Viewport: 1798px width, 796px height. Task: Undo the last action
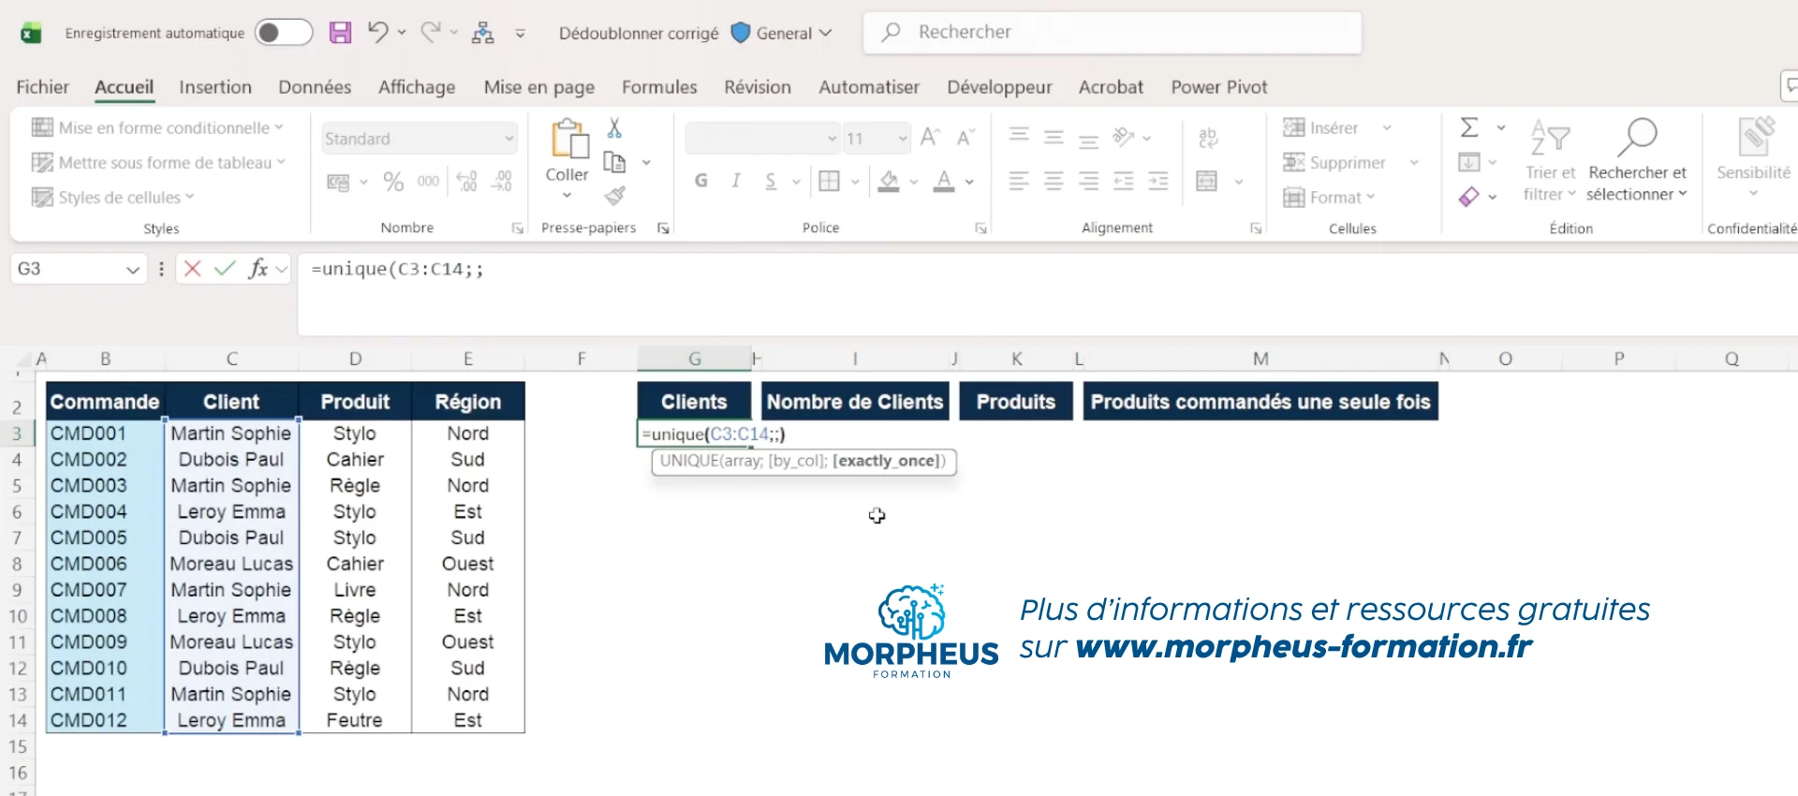377,32
